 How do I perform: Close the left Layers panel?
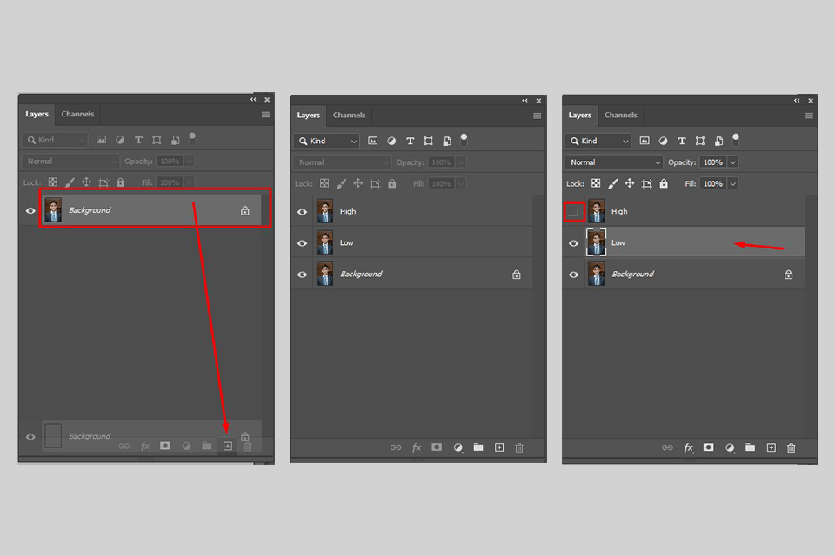267,100
